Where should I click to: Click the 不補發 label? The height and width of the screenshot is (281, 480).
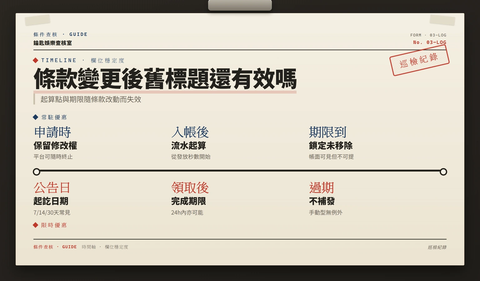click(322, 201)
